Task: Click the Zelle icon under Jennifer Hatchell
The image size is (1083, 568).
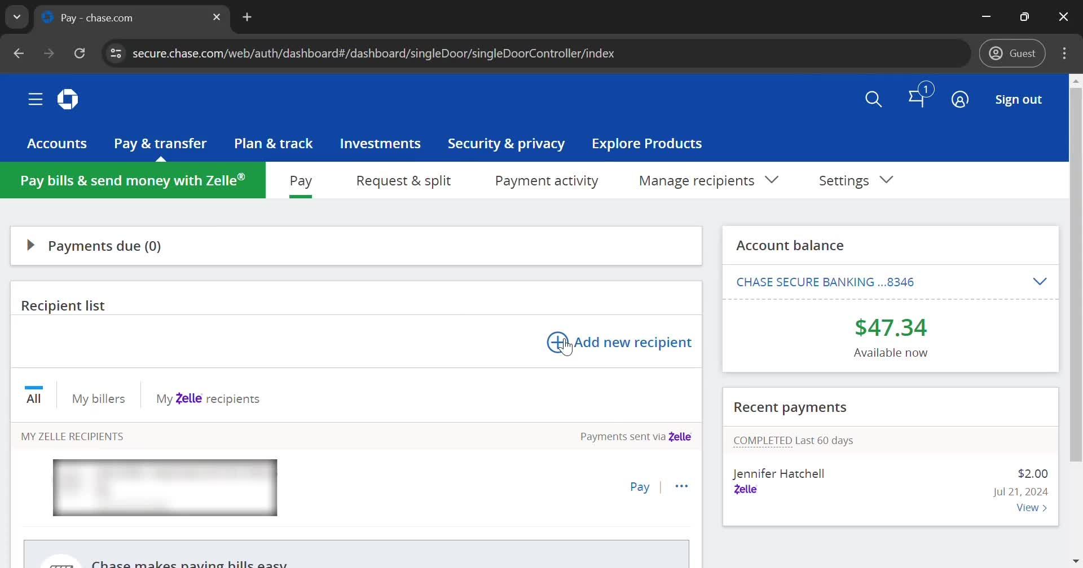Action: 745,489
